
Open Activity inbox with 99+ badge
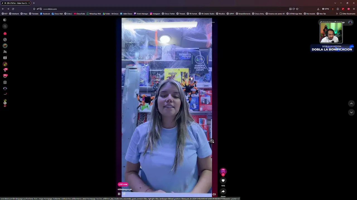click(x=5, y=76)
